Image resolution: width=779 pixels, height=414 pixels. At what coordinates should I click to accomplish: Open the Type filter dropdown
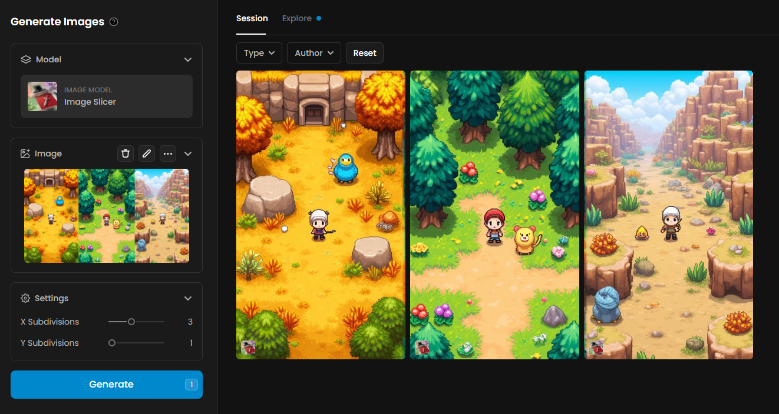[259, 53]
